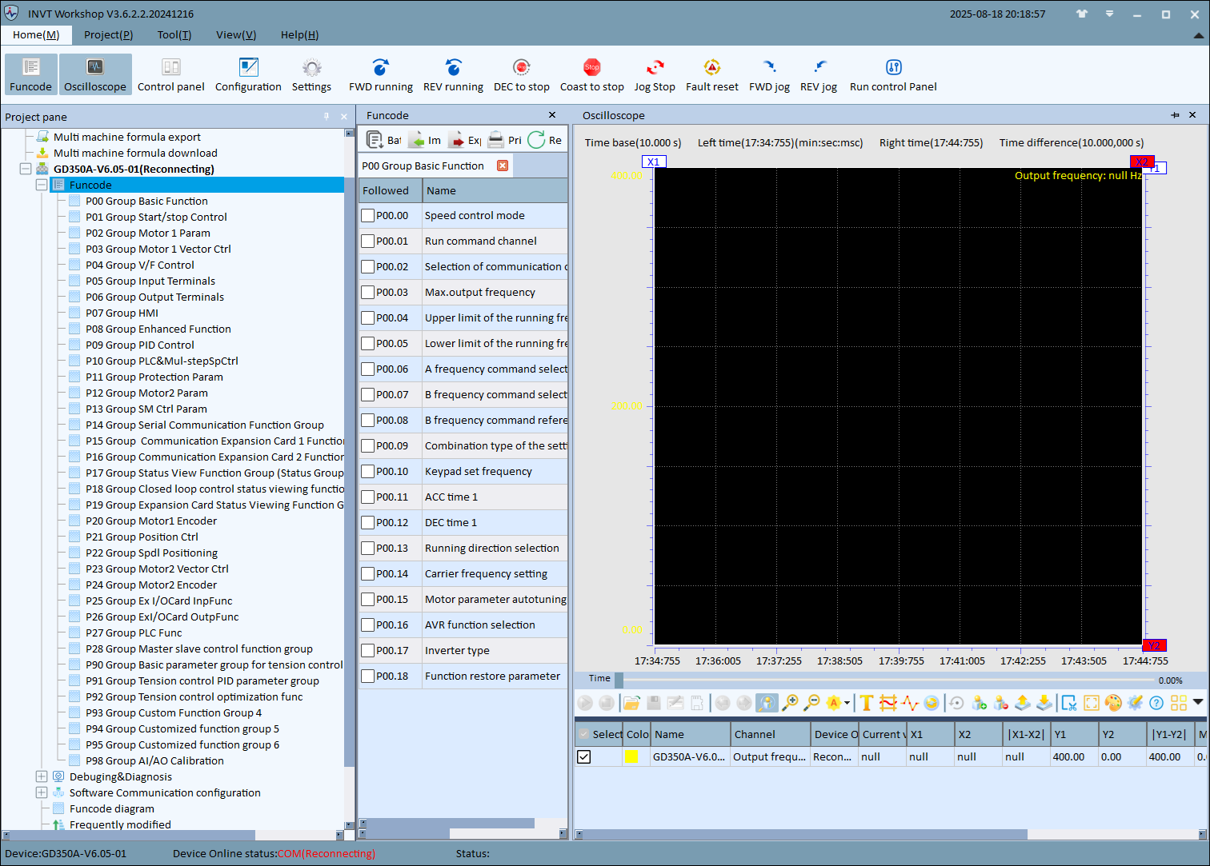Click the Print icon in Funcode toolbar

pyautogui.click(x=496, y=140)
